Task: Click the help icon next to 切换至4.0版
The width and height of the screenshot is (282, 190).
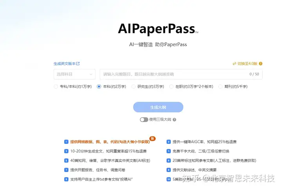Action: pos(260,64)
